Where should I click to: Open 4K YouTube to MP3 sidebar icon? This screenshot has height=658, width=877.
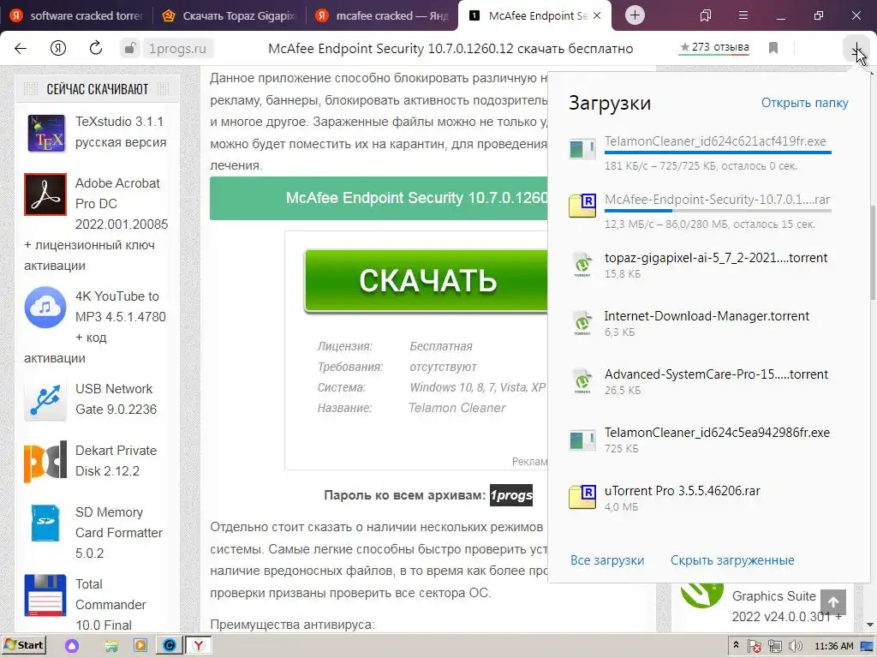click(45, 308)
